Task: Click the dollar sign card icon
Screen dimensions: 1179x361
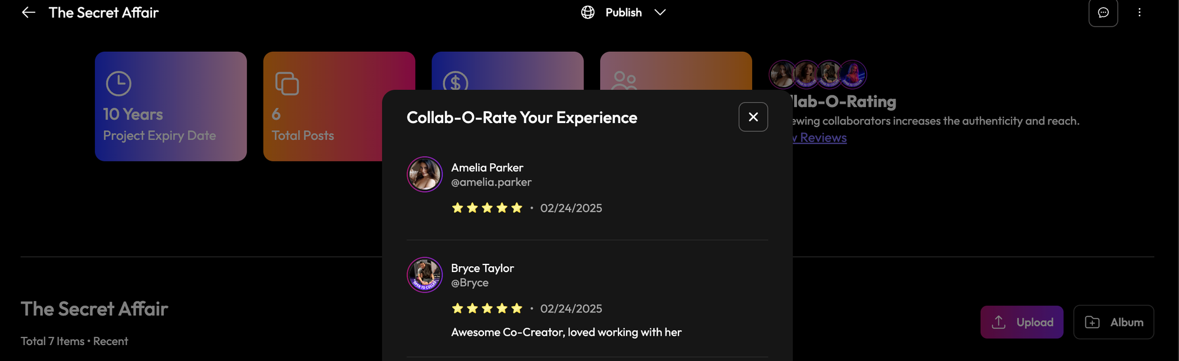Action: [x=456, y=82]
